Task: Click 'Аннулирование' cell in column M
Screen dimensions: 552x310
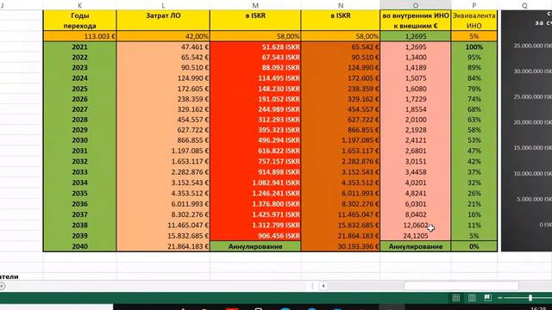Action: pyautogui.click(x=255, y=246)
